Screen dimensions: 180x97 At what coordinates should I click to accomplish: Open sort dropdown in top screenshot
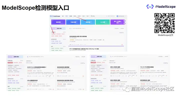point(121,33)
